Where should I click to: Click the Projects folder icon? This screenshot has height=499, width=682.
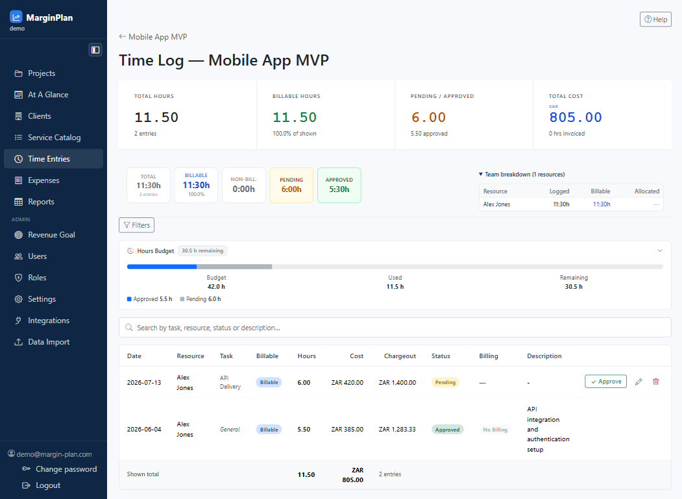pyautogui.click(x=18, y=73)
